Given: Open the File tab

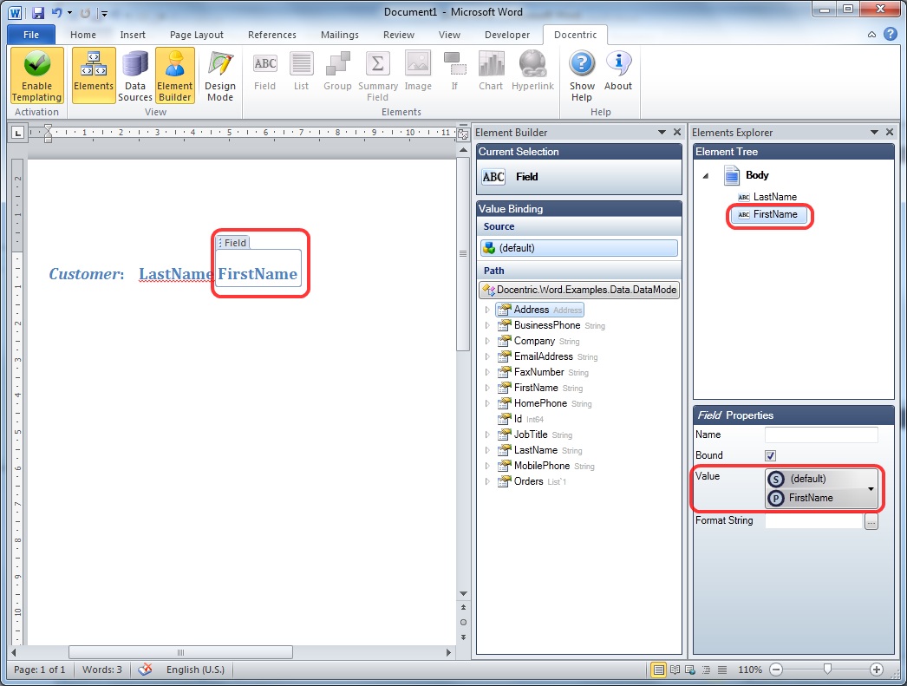Looking at the screenshot, I should coord(31,35).
